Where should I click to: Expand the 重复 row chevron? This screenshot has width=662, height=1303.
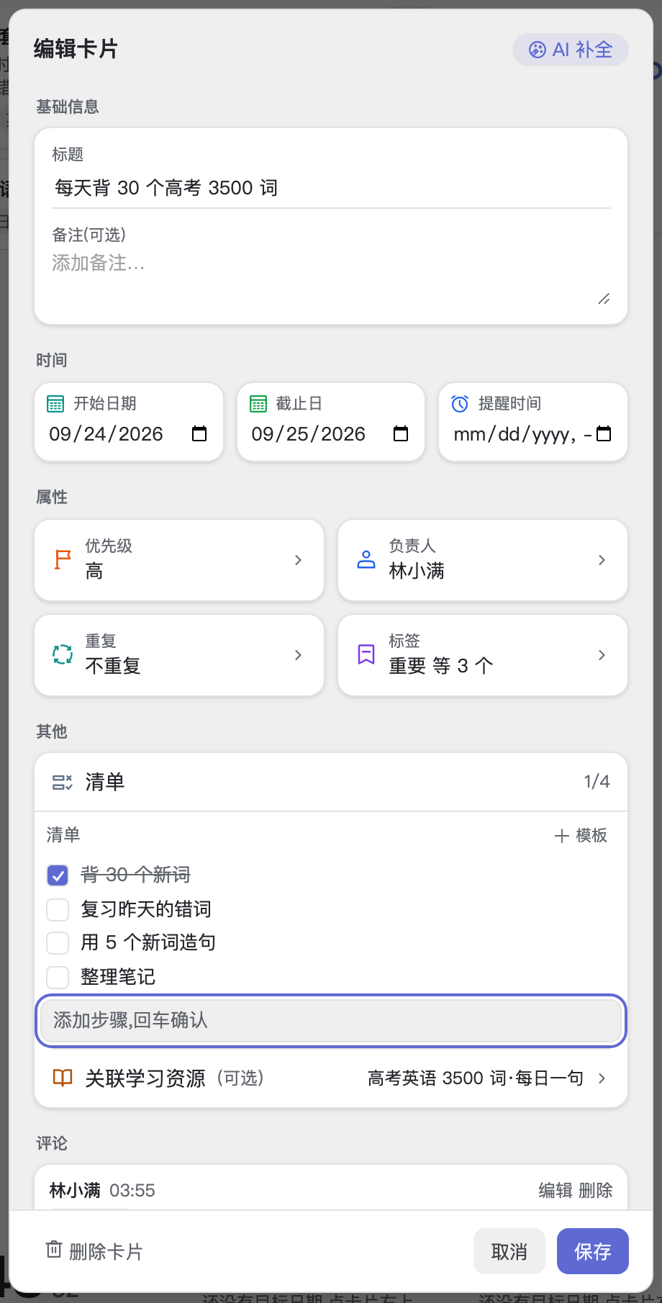click(298, 654)
